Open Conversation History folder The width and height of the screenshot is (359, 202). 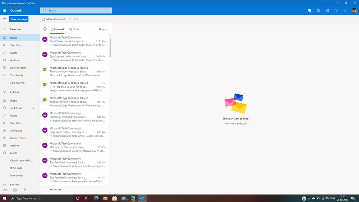[20, 161]
